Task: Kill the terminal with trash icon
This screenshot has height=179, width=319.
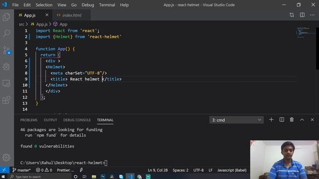Action: [x=292, y=120]
